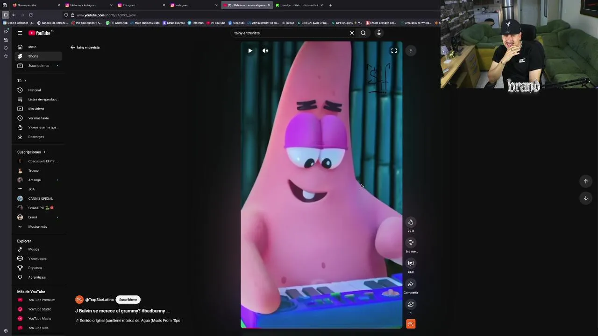598x336 pixels.
Task: Open Aprendizaje in Explorar
Action: coord(37,277)
